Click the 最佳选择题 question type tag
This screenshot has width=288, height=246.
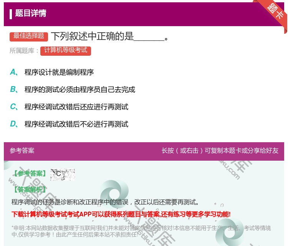click(x=29, y=36)
